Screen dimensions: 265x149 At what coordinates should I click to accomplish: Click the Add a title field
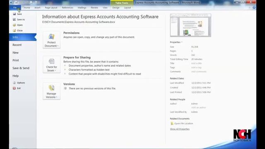pyautogui.click(x=196, y=63)
